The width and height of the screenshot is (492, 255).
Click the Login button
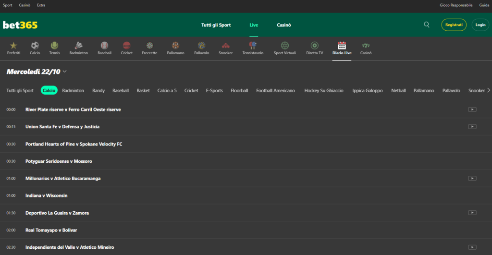coord(480,25)
